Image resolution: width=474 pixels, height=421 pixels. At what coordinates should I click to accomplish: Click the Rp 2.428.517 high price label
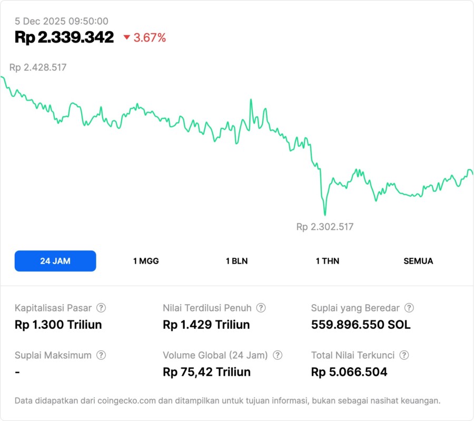point(38,67)
